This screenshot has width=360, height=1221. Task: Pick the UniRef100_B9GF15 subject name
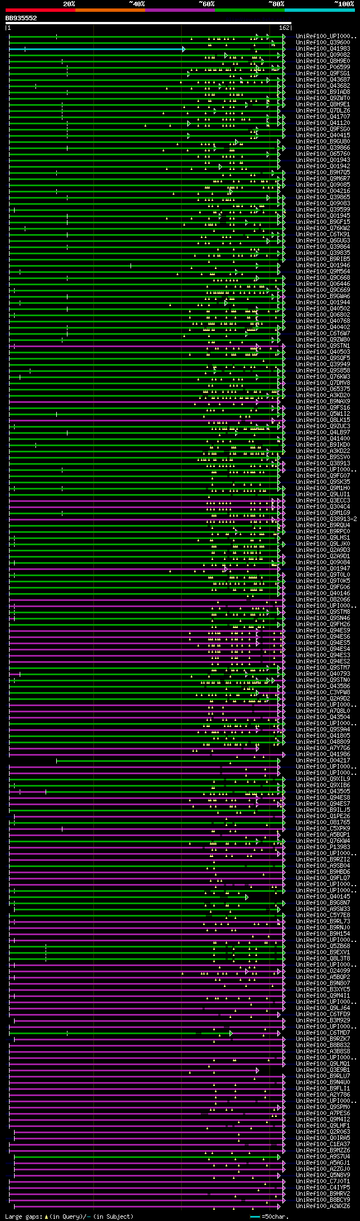[x=323, y=222]
